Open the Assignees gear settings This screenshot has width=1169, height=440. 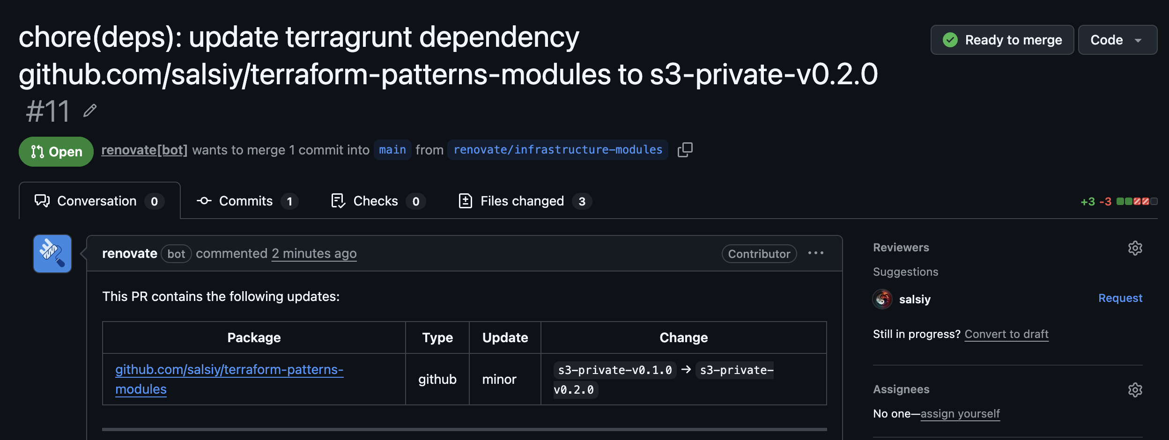click(x=1135, y=390)
